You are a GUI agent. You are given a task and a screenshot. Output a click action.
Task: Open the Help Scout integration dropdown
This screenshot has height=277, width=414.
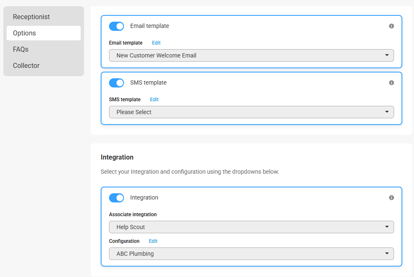click(x=251, y=227)
